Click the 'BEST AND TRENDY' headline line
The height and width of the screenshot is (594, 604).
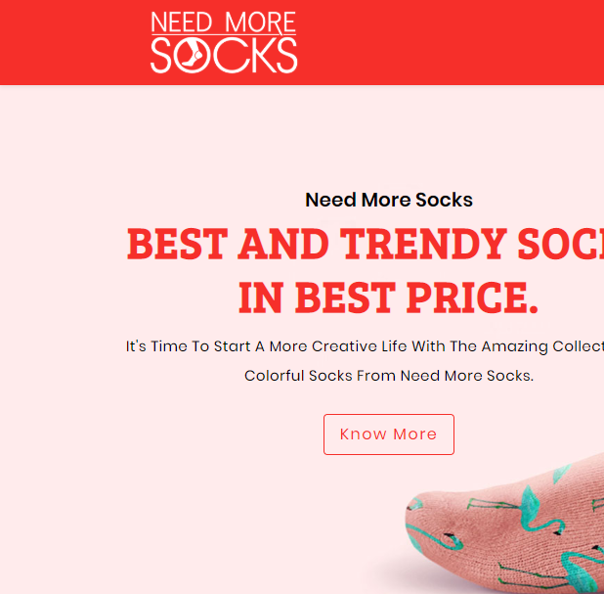pyautogui.click(x=366, y=244)
